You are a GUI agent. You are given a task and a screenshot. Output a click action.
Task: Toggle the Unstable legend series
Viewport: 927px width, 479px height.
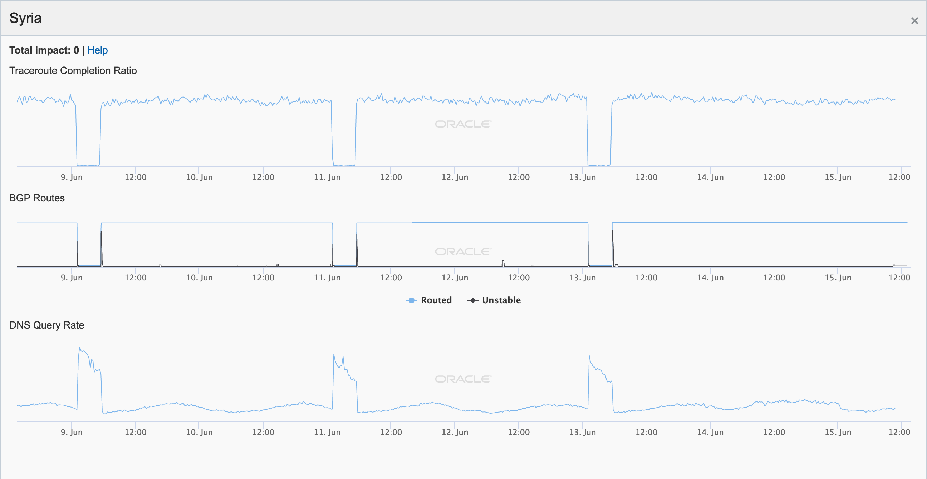tap(501, 300)
